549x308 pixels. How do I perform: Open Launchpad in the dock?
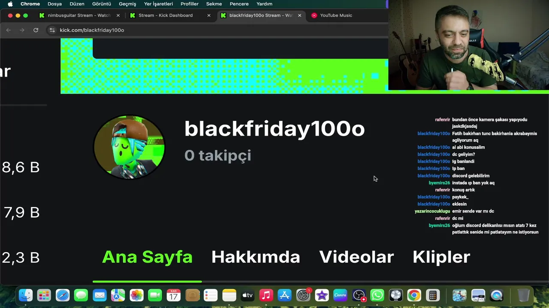tap(44, 295)
